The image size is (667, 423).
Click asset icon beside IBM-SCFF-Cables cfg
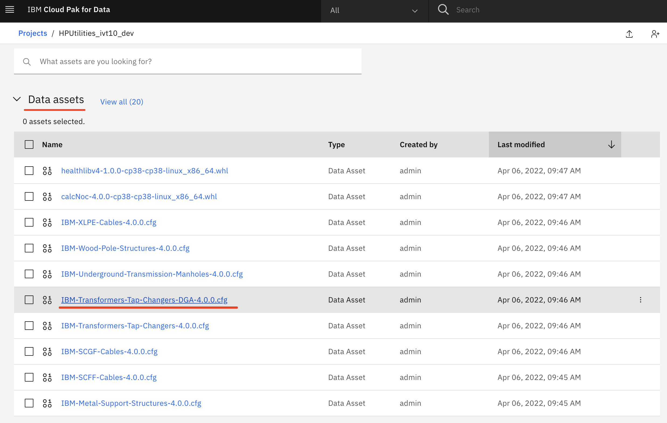click(x=47, y=377)
